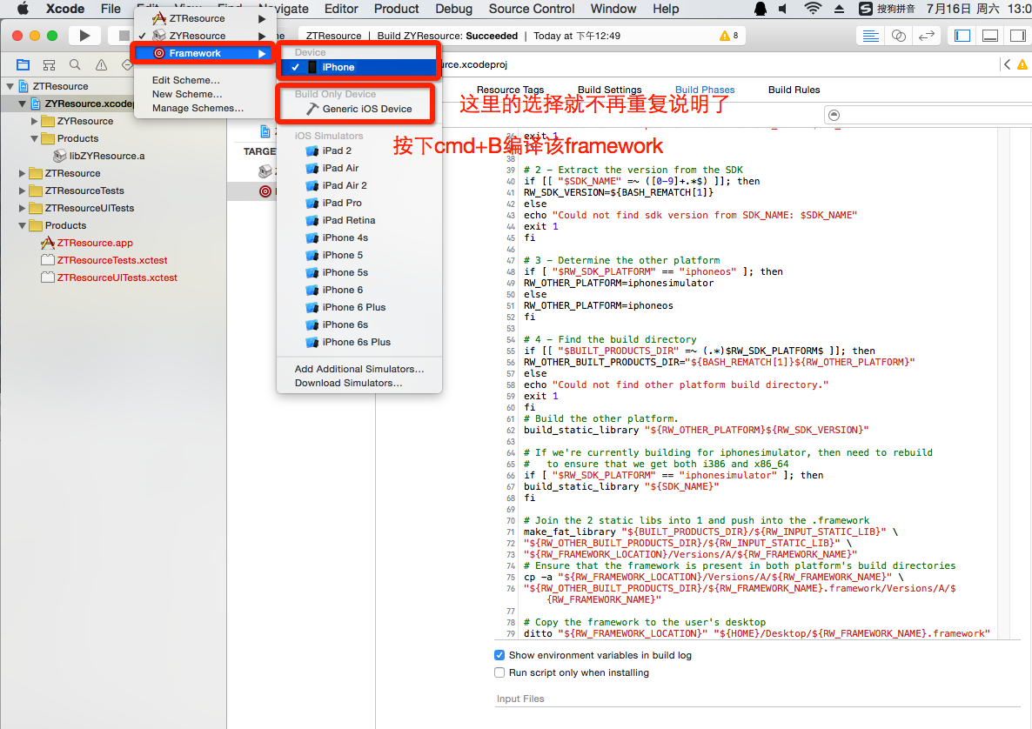1032x729 pixels.
Task: Select the iPhone 5s simulator
Action: (x=359, y=272)
